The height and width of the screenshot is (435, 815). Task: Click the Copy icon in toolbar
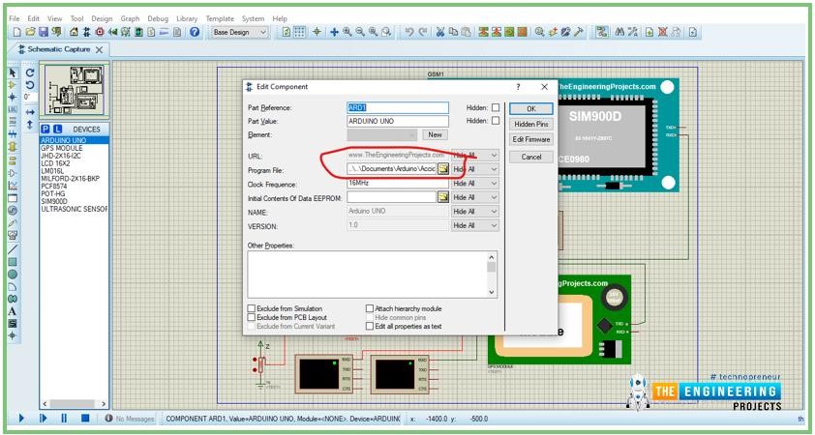pos(453,32)
